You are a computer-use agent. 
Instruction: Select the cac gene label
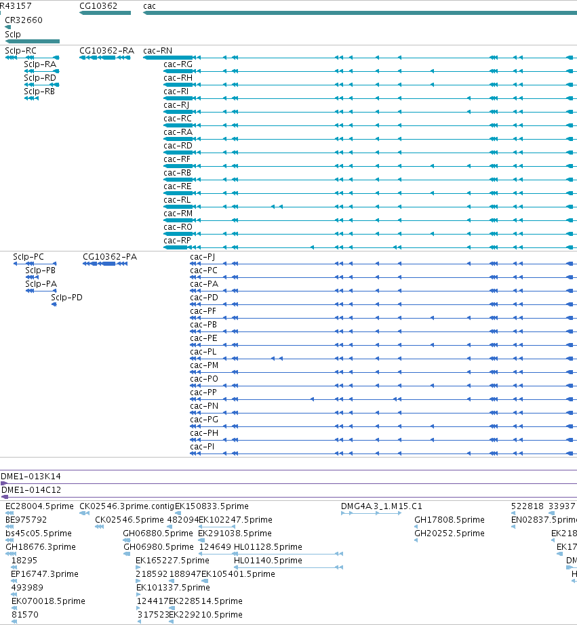pyautogui.click(x=150, y=6)
